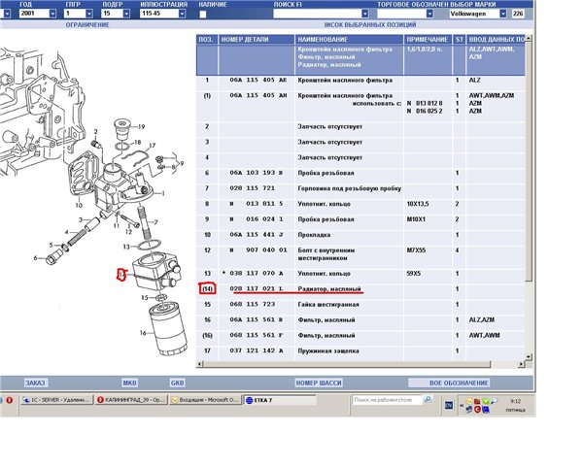
Task: Select 'Гайка шестигранная' row 068 115 723
Action: click(x=360, y=304)
